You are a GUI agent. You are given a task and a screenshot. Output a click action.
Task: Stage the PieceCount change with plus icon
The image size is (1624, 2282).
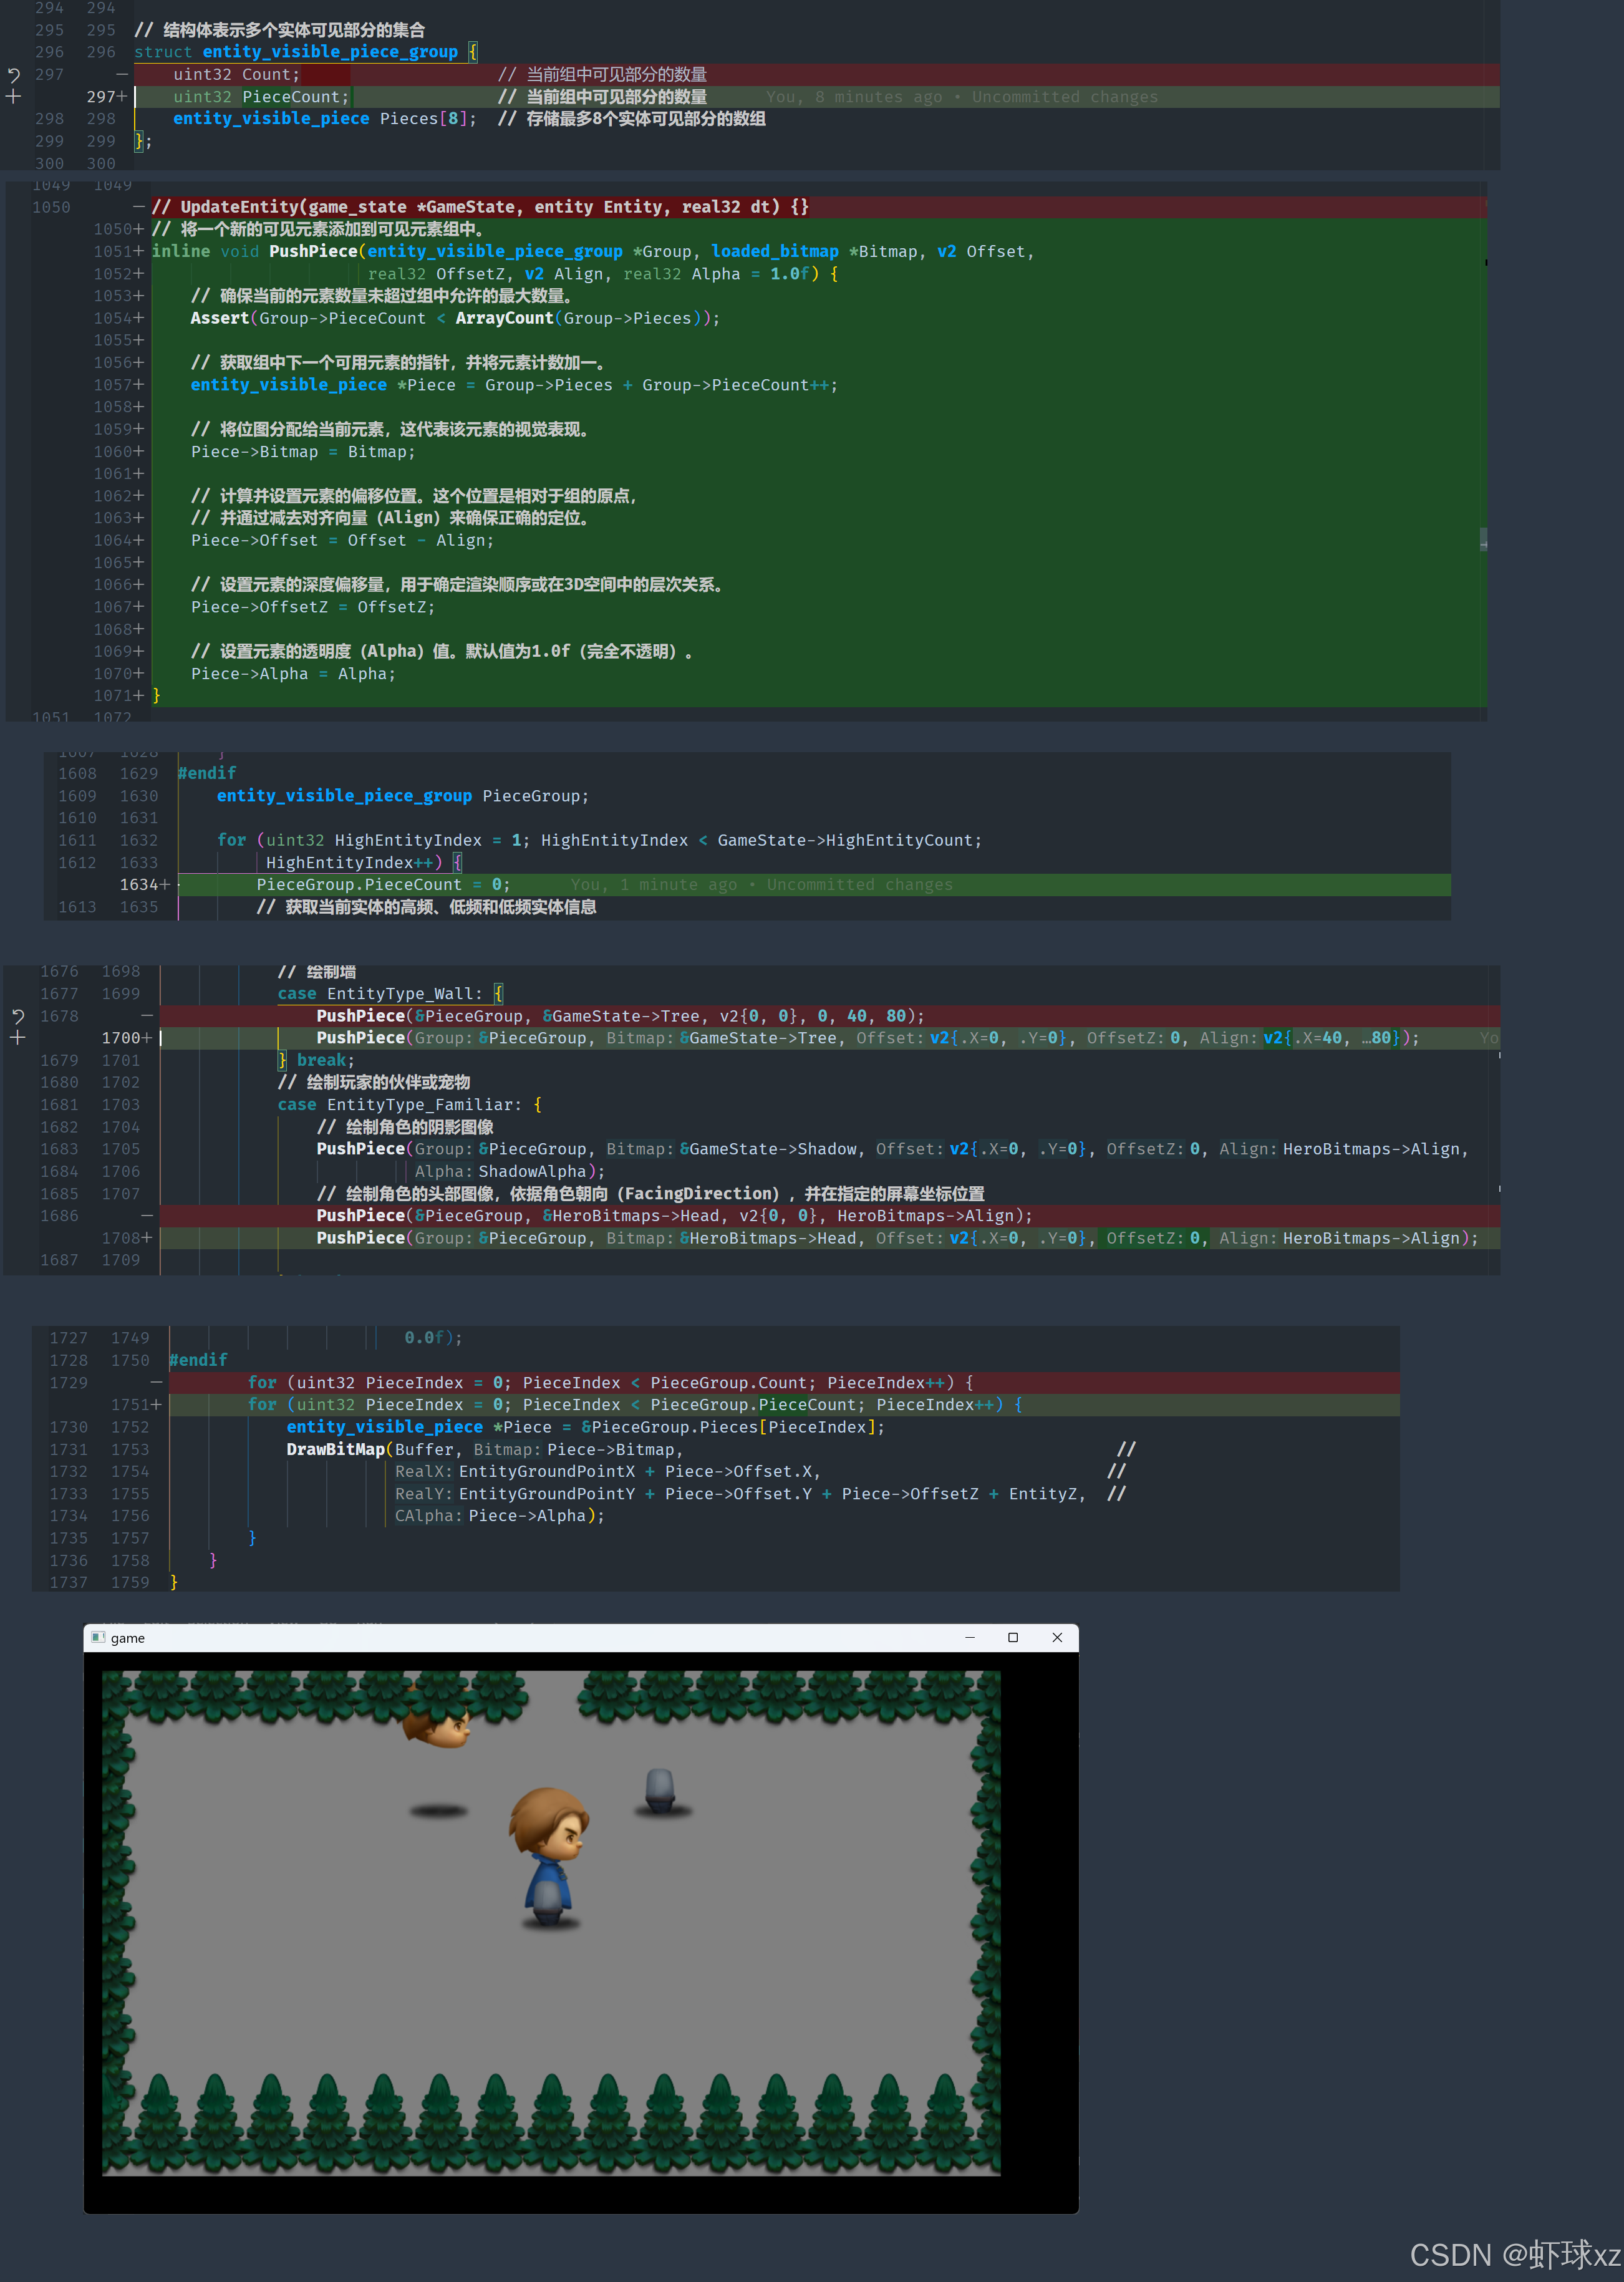pyautogui.click(x=14, y=97)
